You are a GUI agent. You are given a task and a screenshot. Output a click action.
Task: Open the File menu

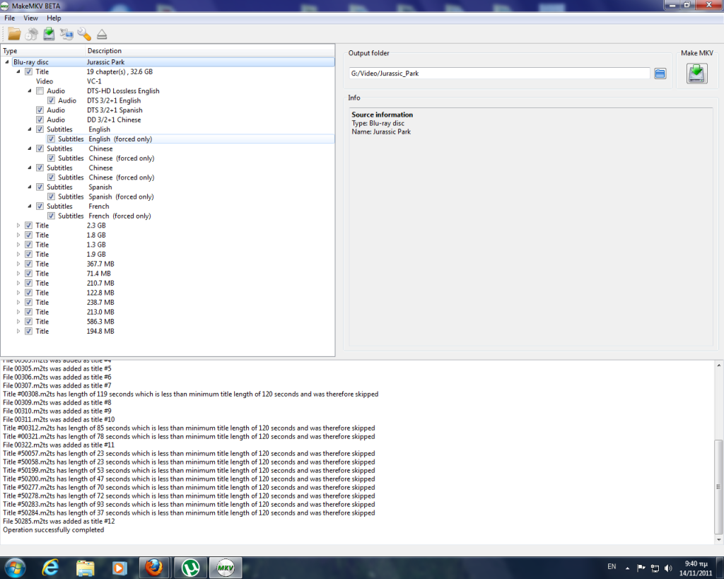(x=10, y=18)
